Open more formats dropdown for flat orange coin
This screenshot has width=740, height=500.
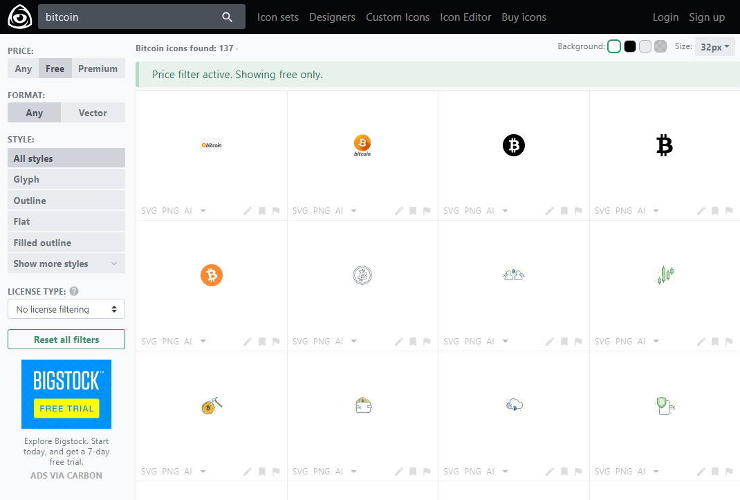[203, 342]
